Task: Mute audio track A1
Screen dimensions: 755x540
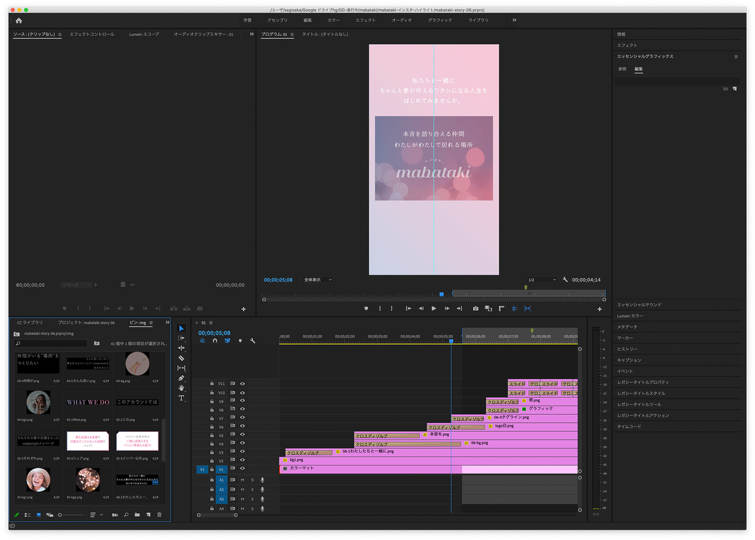Action: (242, 480)
